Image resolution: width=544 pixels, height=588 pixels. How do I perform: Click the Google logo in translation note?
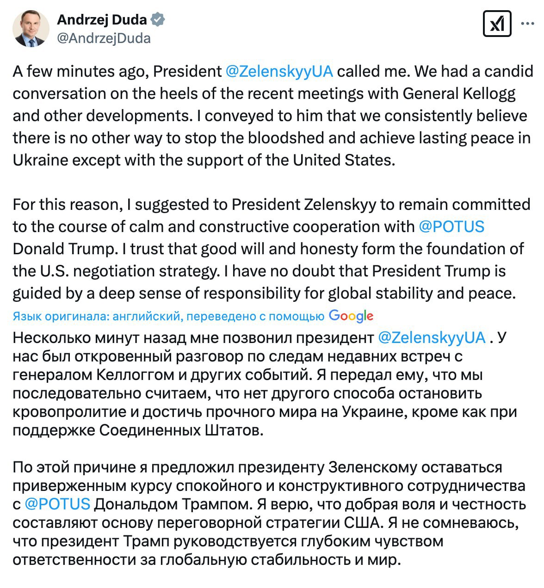(x=351, y=316)
